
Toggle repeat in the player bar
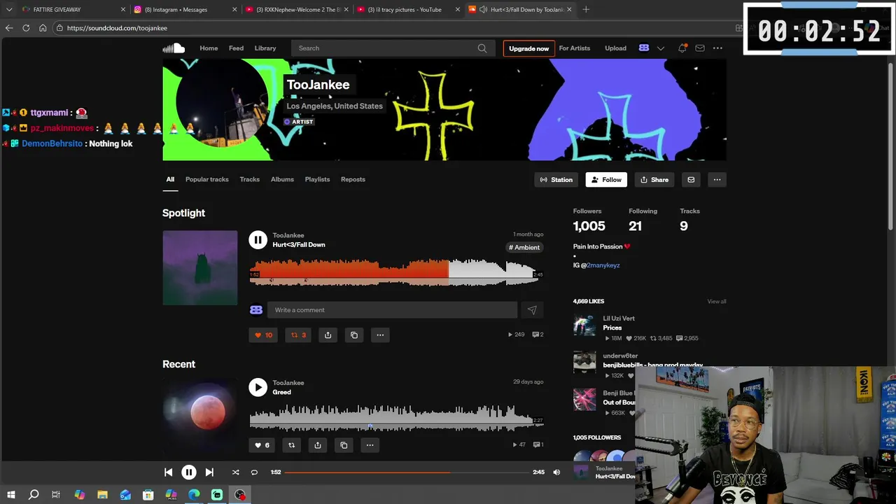(254, 472)
